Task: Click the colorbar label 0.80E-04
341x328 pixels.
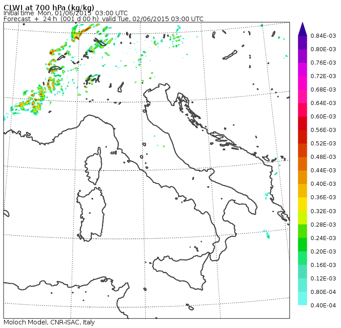Action: coord(323,292)
